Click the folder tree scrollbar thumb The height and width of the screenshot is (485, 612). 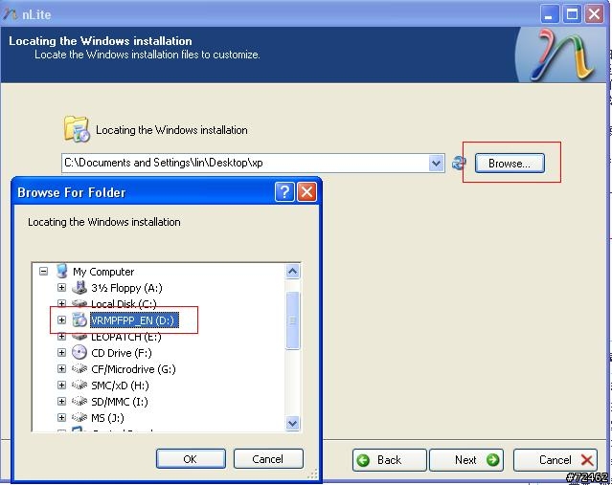tap(293, 320)
